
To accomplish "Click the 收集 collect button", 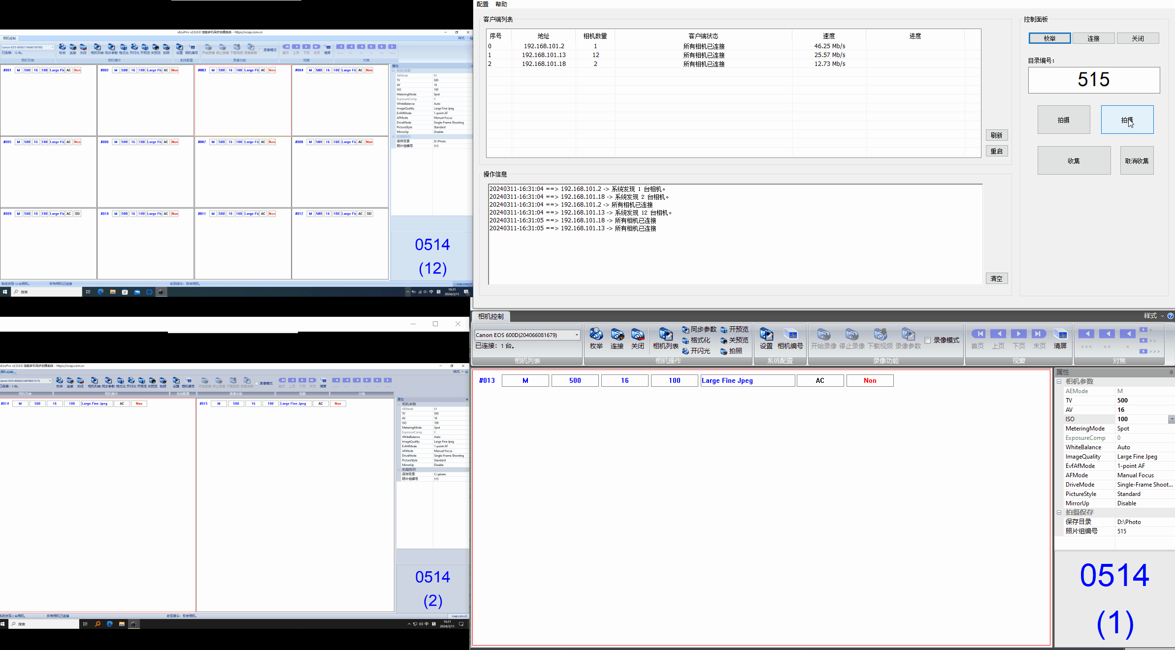I will coord(1074,161).
